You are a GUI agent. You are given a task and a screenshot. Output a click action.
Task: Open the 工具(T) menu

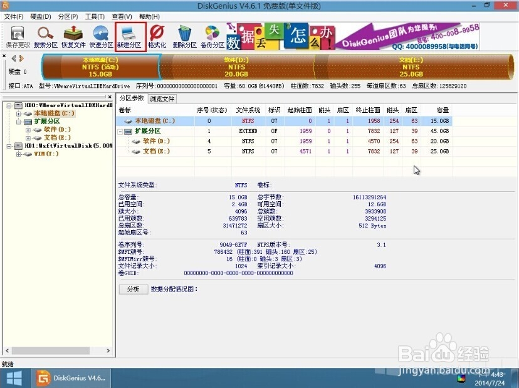(95, 16)
